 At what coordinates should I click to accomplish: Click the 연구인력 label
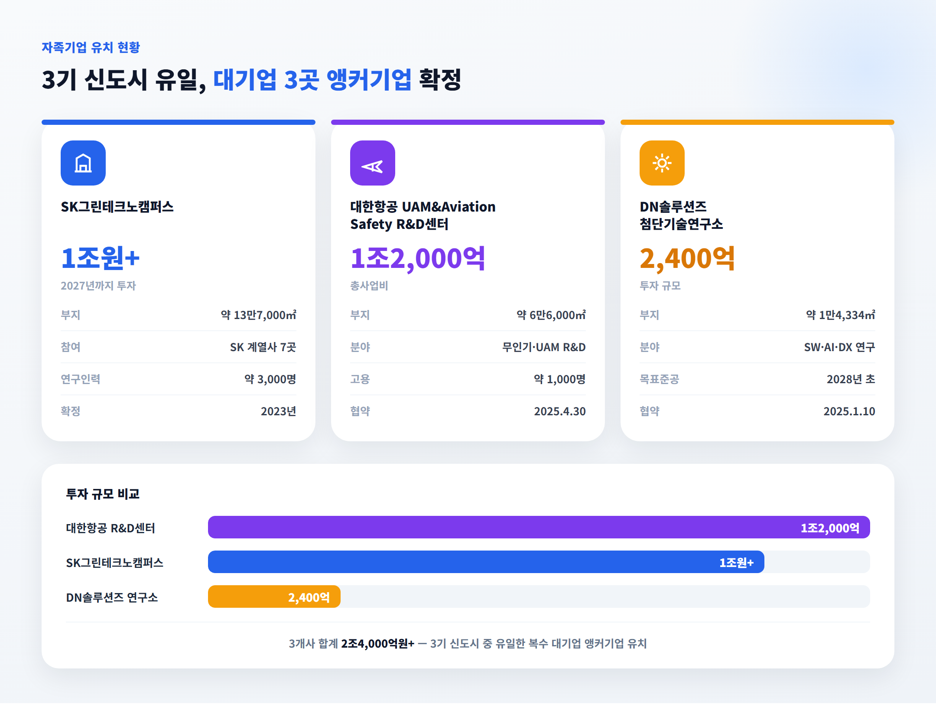81,379
